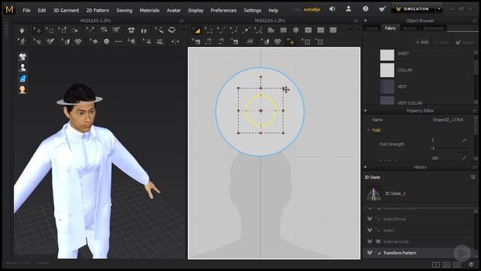Switch to the Fabric tab
The height and width of the screenshot is (271, 481).
390,28
